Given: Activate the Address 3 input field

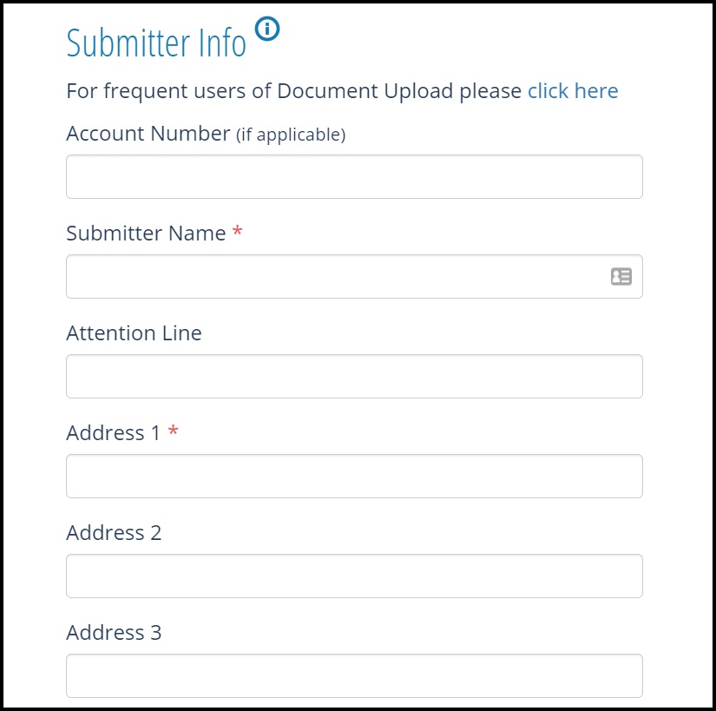Looking at the screenshot, I should (x=354, y=676).
